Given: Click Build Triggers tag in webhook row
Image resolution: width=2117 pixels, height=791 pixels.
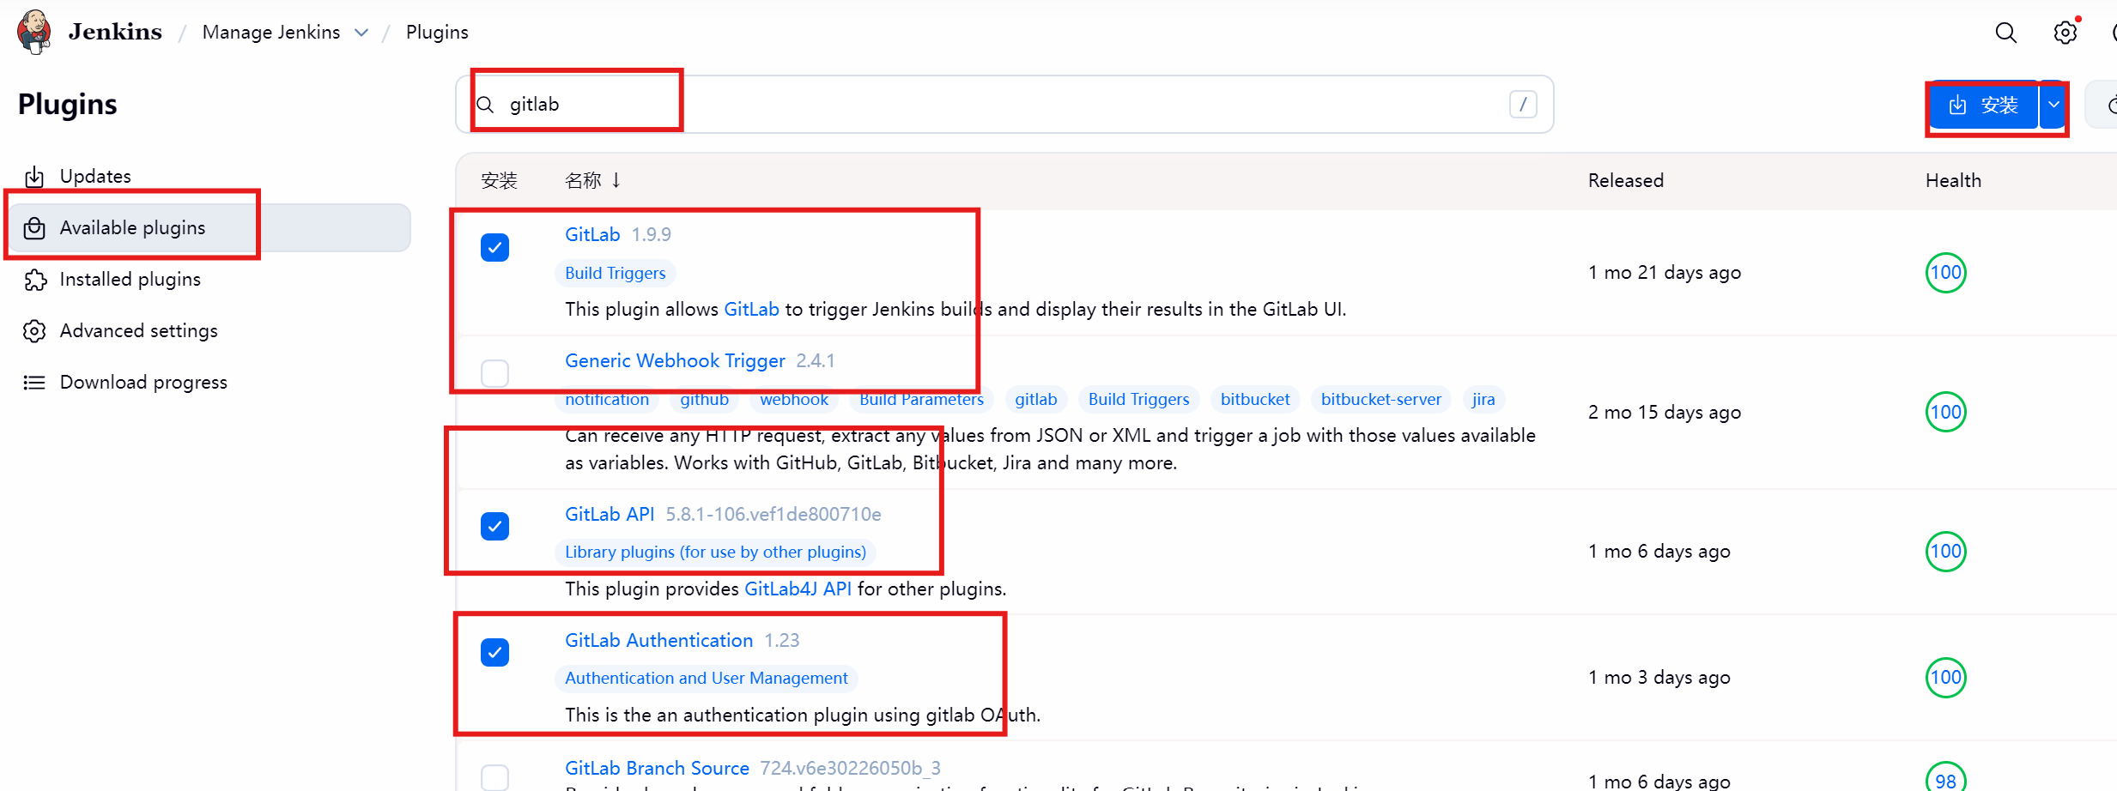Looking at the screenshot, I should [1138, 399].
